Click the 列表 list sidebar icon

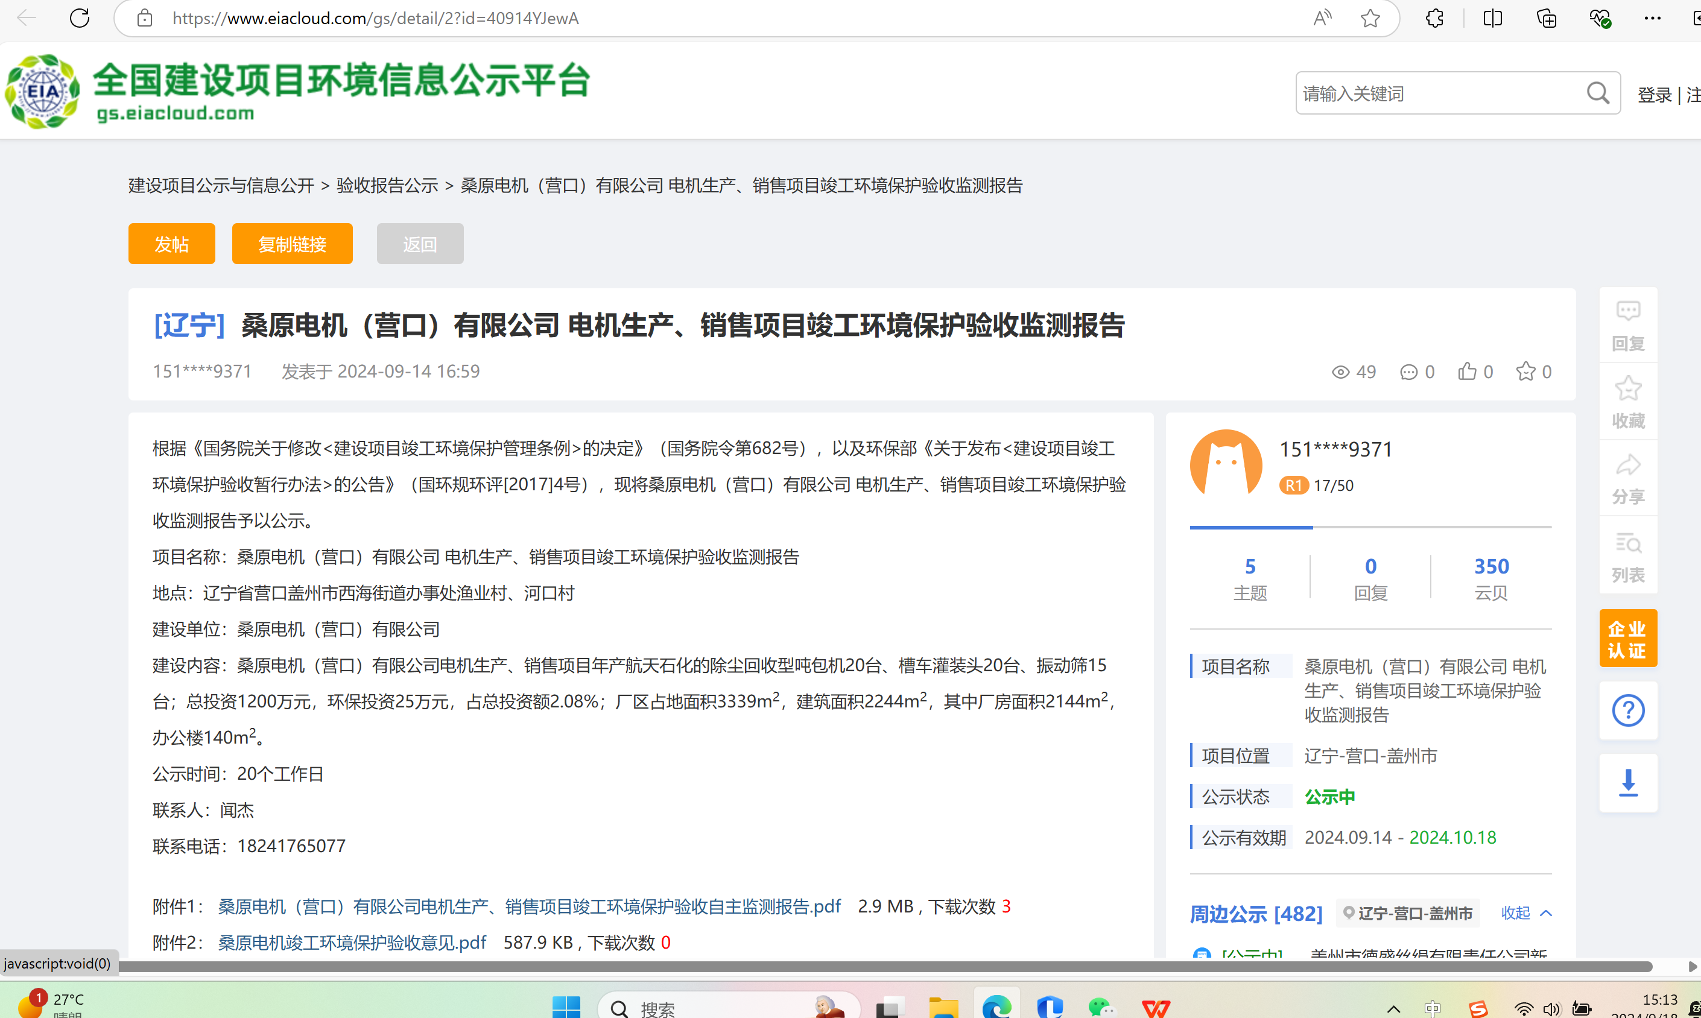click(x=1627, y=556)
